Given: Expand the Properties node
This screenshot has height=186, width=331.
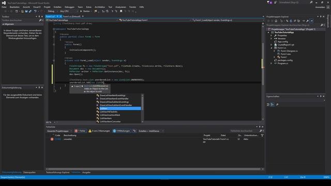Looking at the screenshot, I should (x=271, y=36).
